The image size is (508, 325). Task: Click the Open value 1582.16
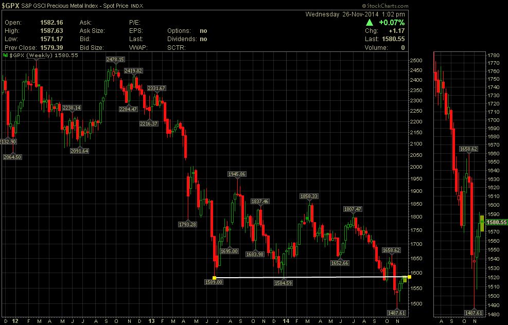tap(51, 23)
